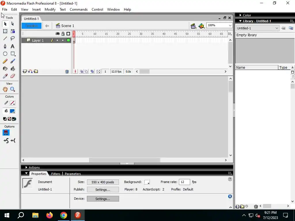Click the No Color button
This screenshot has height=221, width=295.
(x=10, y=119)
